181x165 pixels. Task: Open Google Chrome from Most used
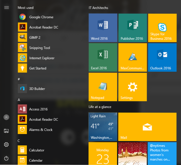click(41, 17)
